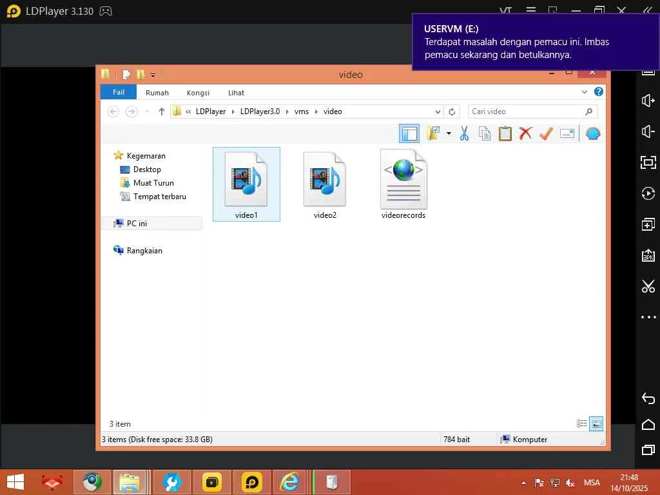Switch to the Rumah ribbon tab
This screenshot has width=660, height=495.
coord(157,93)
